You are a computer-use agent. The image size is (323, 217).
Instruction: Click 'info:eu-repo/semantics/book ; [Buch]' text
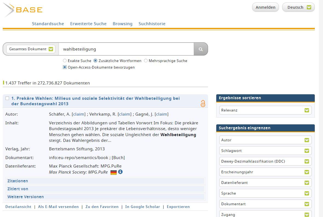(x=87, y=158)
